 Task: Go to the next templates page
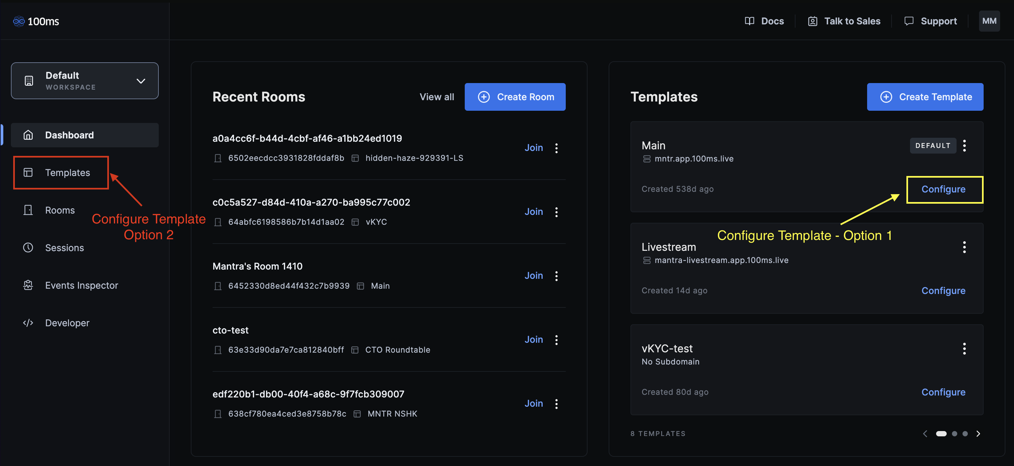[978, 434]
